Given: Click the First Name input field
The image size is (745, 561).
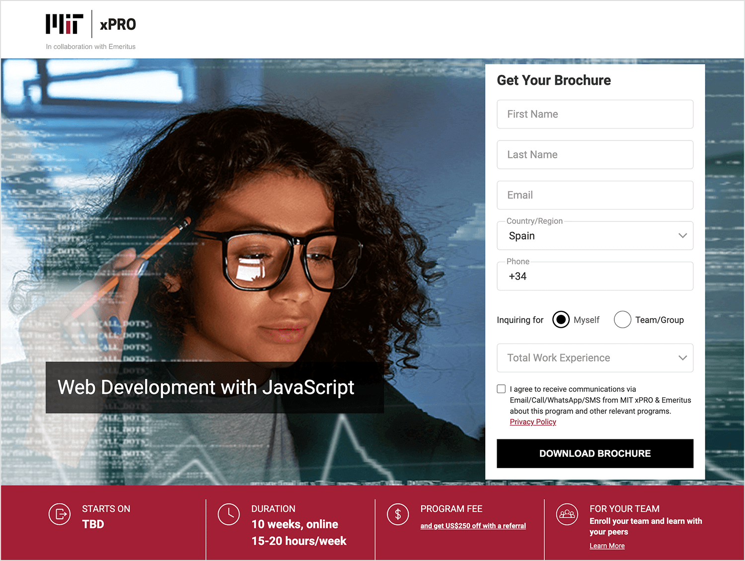Looking at the screenshot, I should (x=595, y=114).
